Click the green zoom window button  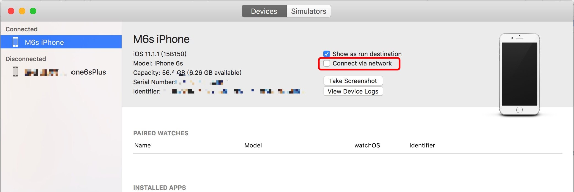[33, 11]
